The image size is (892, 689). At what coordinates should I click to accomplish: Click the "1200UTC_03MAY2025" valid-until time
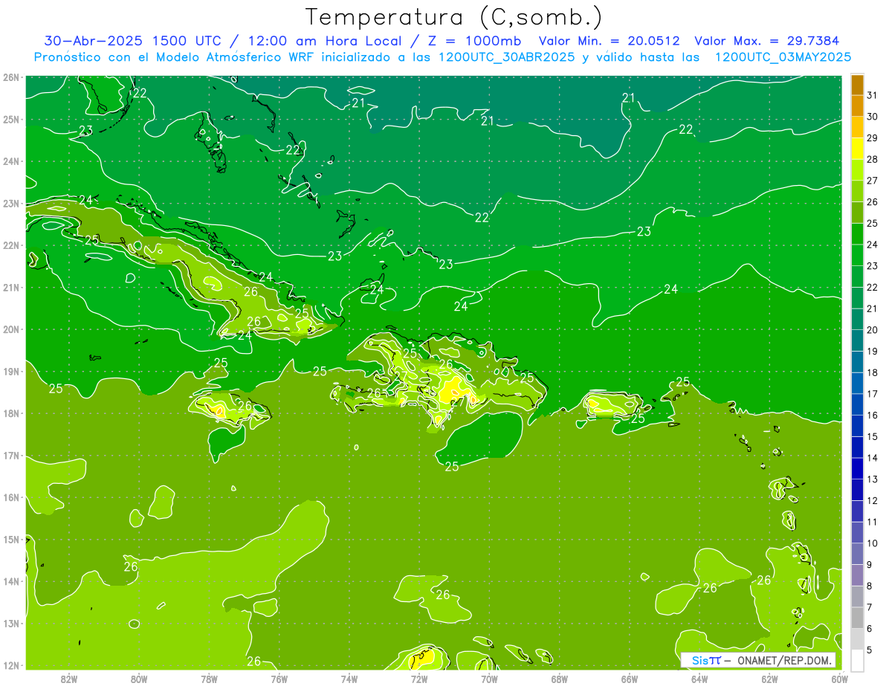point(783,57)
